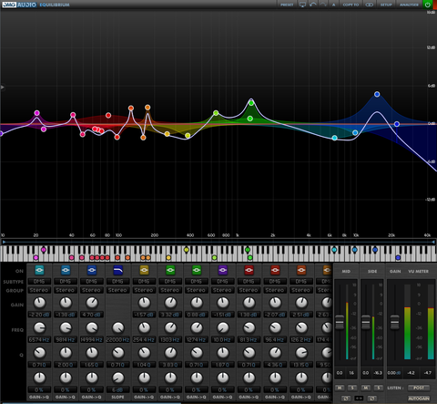The width and height of the screenshot is (437, 404).
Task: Toggle the red band ON icon above 96.4 Hz
Action: [x=275, y=270]
